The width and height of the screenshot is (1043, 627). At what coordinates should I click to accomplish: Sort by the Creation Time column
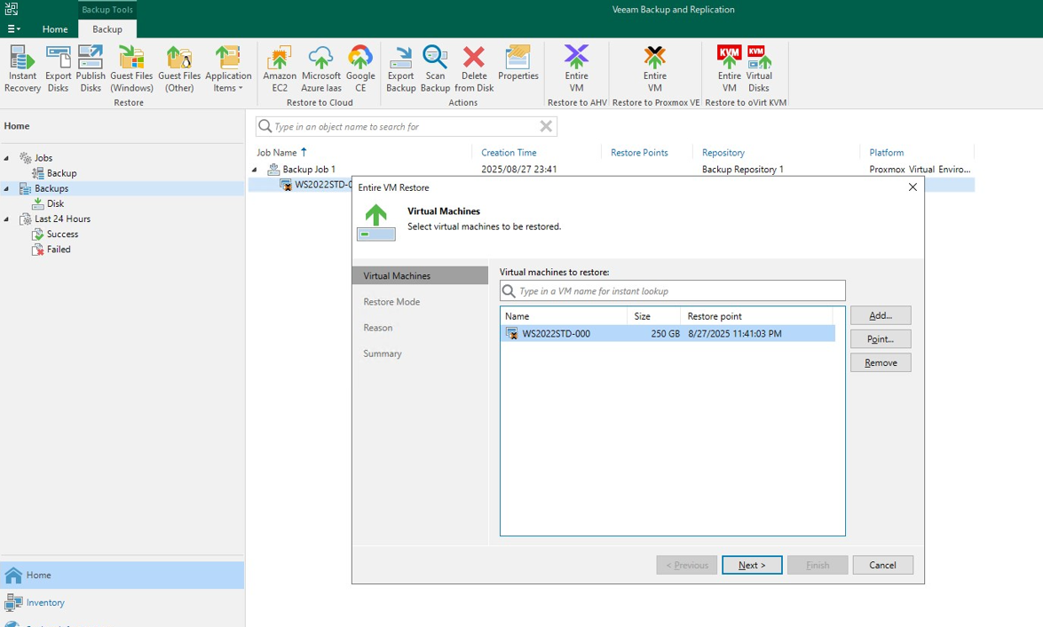tap(509, 153)
